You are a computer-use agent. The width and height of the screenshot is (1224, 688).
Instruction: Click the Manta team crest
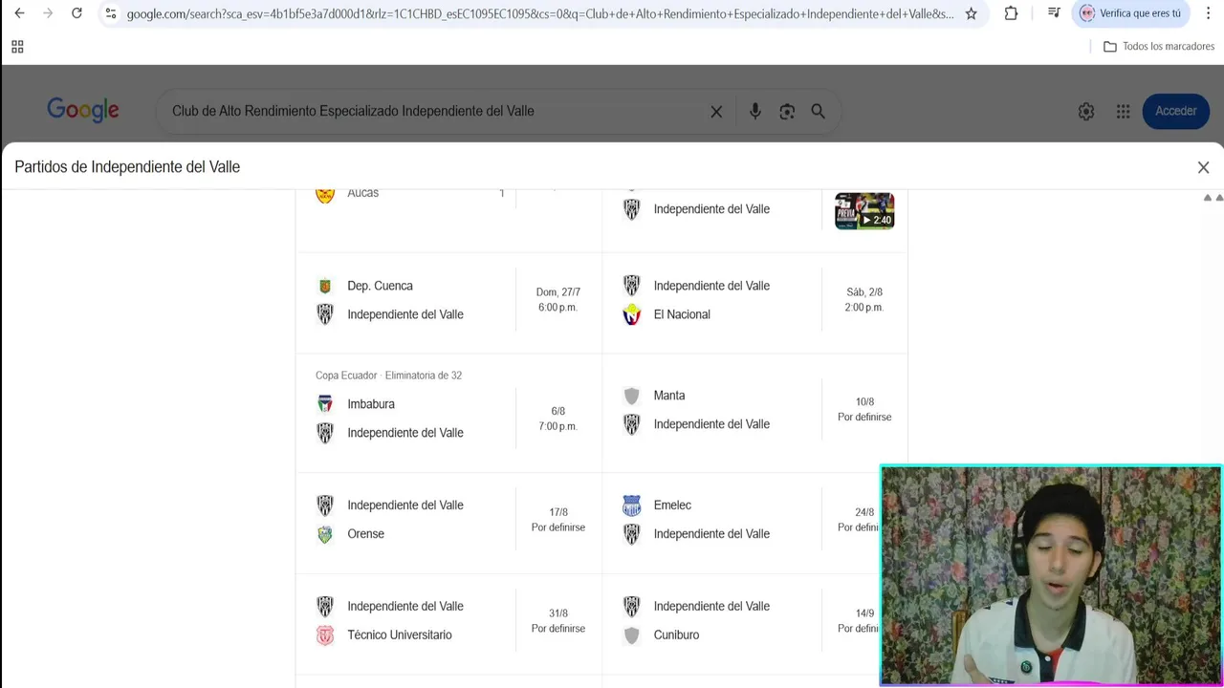[631, 396]
